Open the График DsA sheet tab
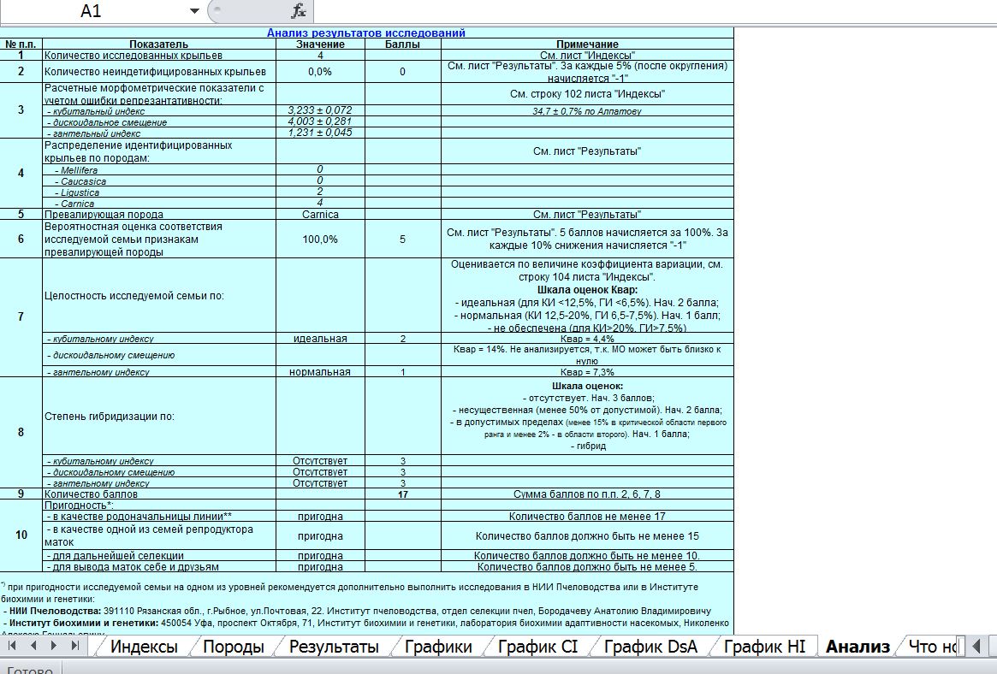 650,647
